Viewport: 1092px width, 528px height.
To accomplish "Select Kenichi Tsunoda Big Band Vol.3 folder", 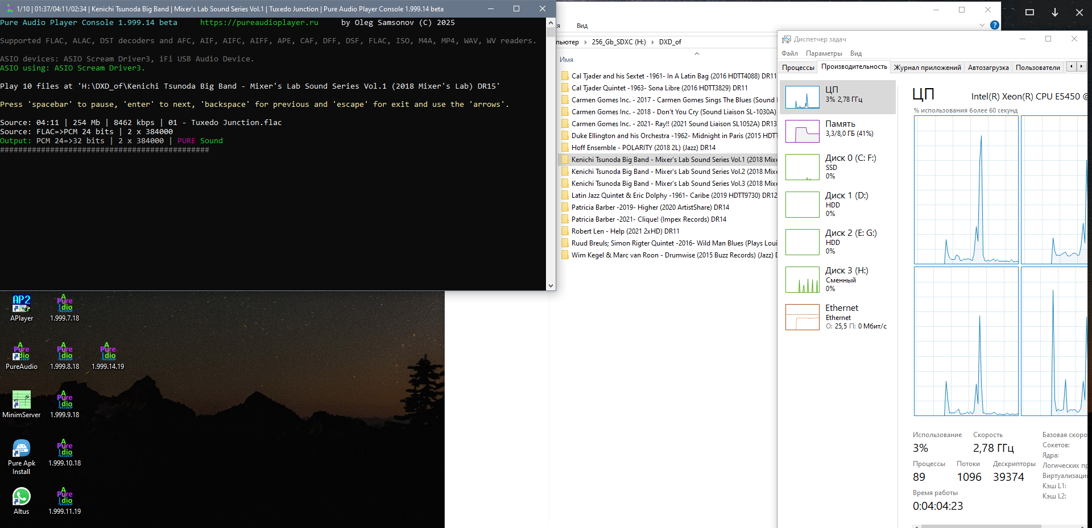I will (x=668, y=184).
